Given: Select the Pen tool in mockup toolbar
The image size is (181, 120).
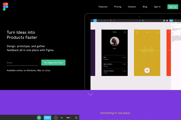Looking at the screenshot, I should click(x=105, y=20).
